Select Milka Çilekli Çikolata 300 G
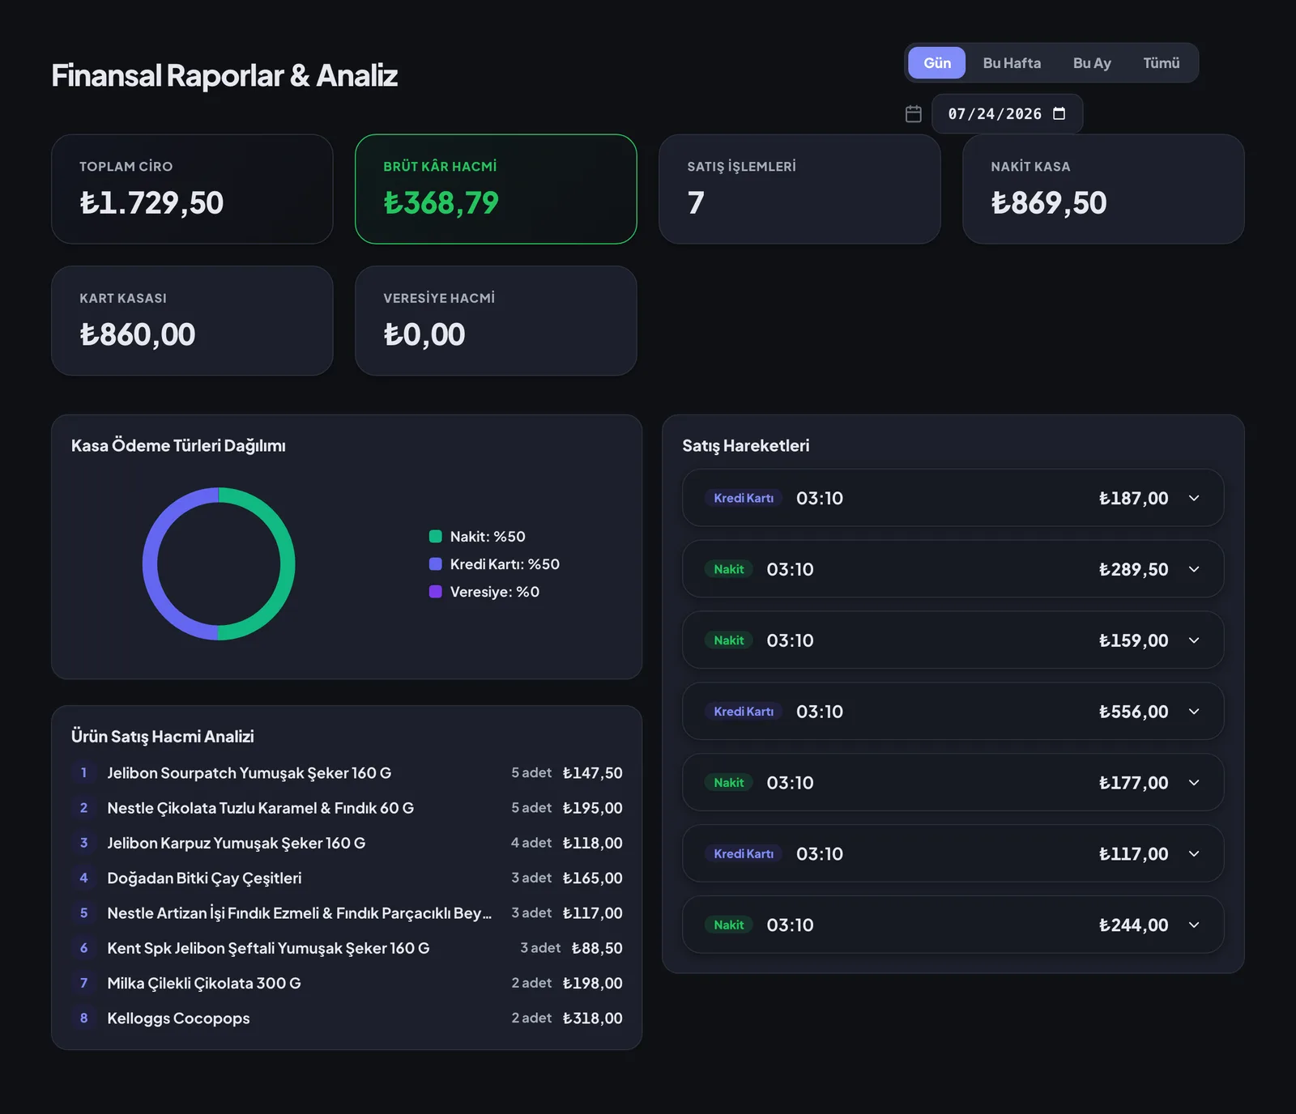 pos(347,983)
